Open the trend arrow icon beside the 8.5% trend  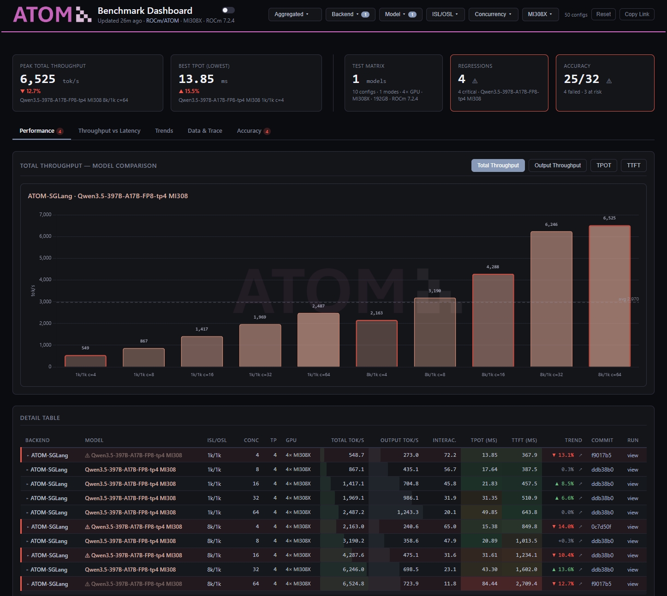(x=580, y=484)
